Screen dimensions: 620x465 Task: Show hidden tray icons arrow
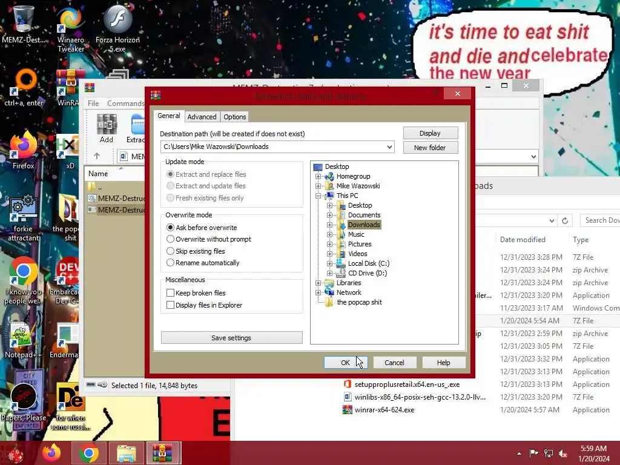[x=519, y=453]
